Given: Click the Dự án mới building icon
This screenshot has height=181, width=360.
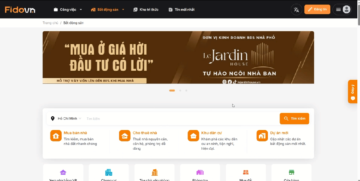Looking at the screenshot, I should click(x=262, y=136).
